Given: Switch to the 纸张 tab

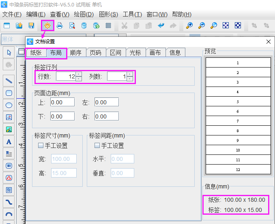Looking at the screenshot, I should coord(36,53).
